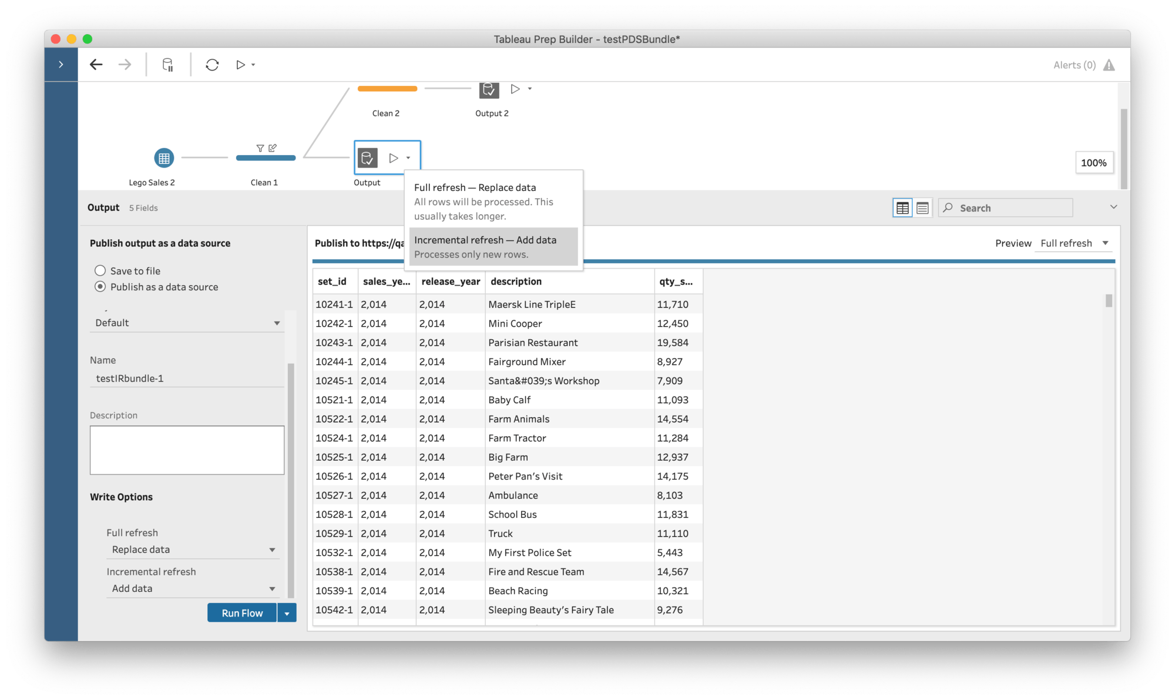This screenshot has height=700, width=1175.
Task: Click the pause data updates database icon
Action: click(168, 65)
